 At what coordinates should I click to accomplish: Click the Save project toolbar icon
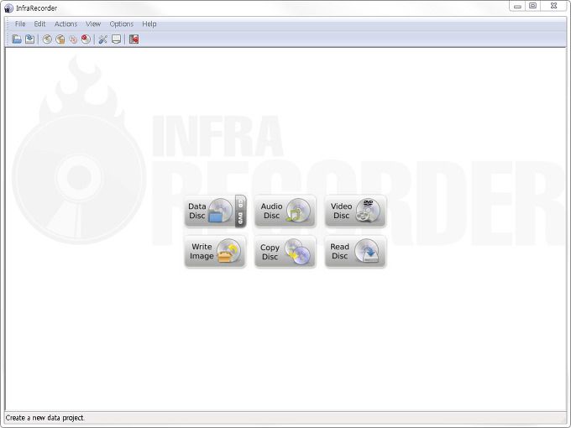(x=30, y=39)
